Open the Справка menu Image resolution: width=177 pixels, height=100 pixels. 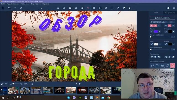(45, 4)
